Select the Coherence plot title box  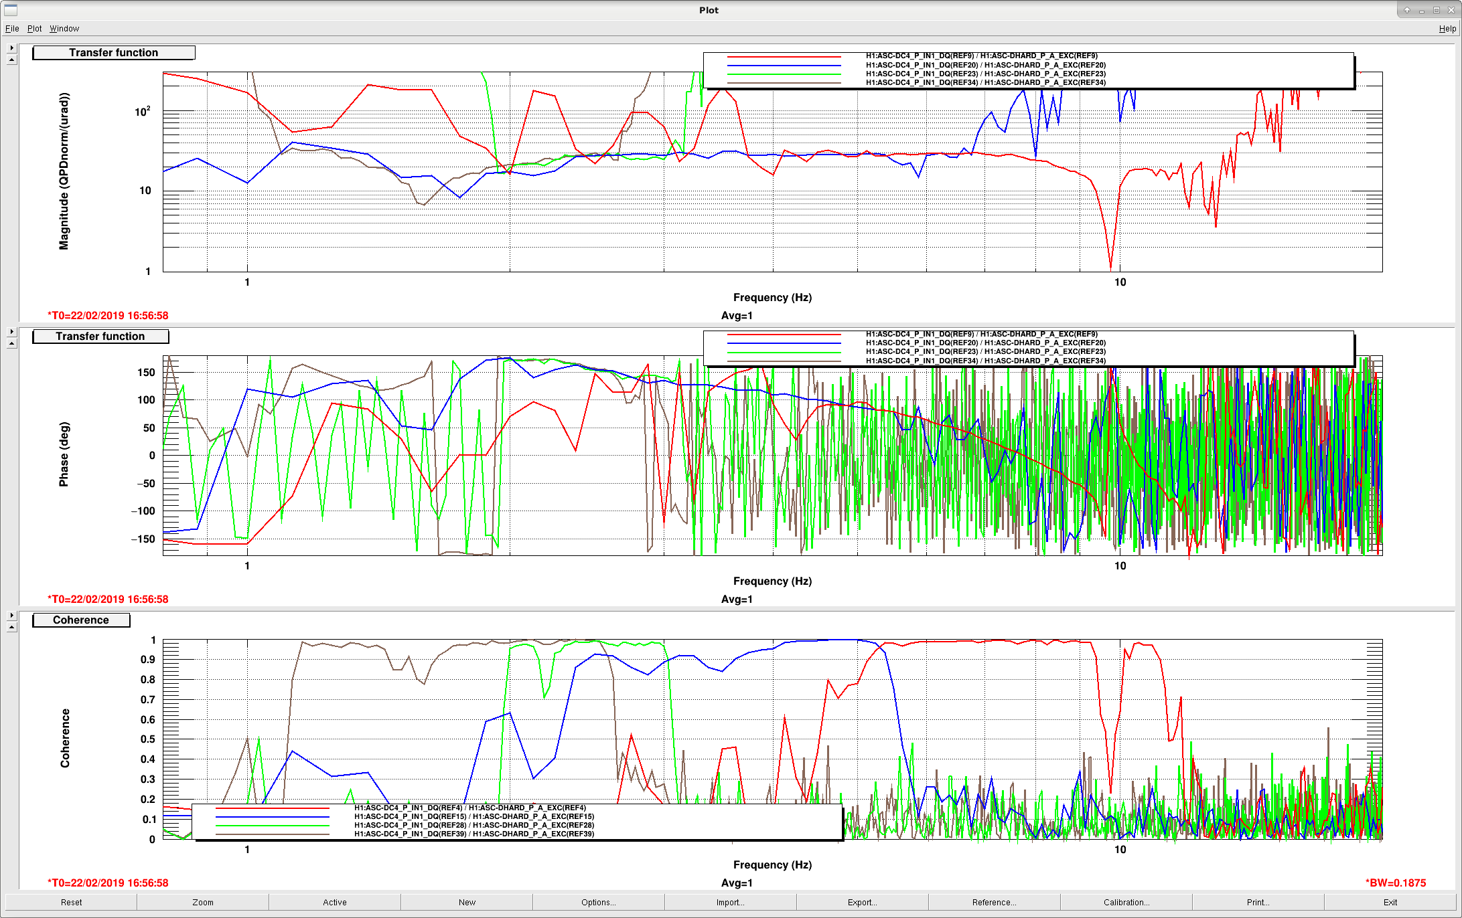click(x=81, y=620)
